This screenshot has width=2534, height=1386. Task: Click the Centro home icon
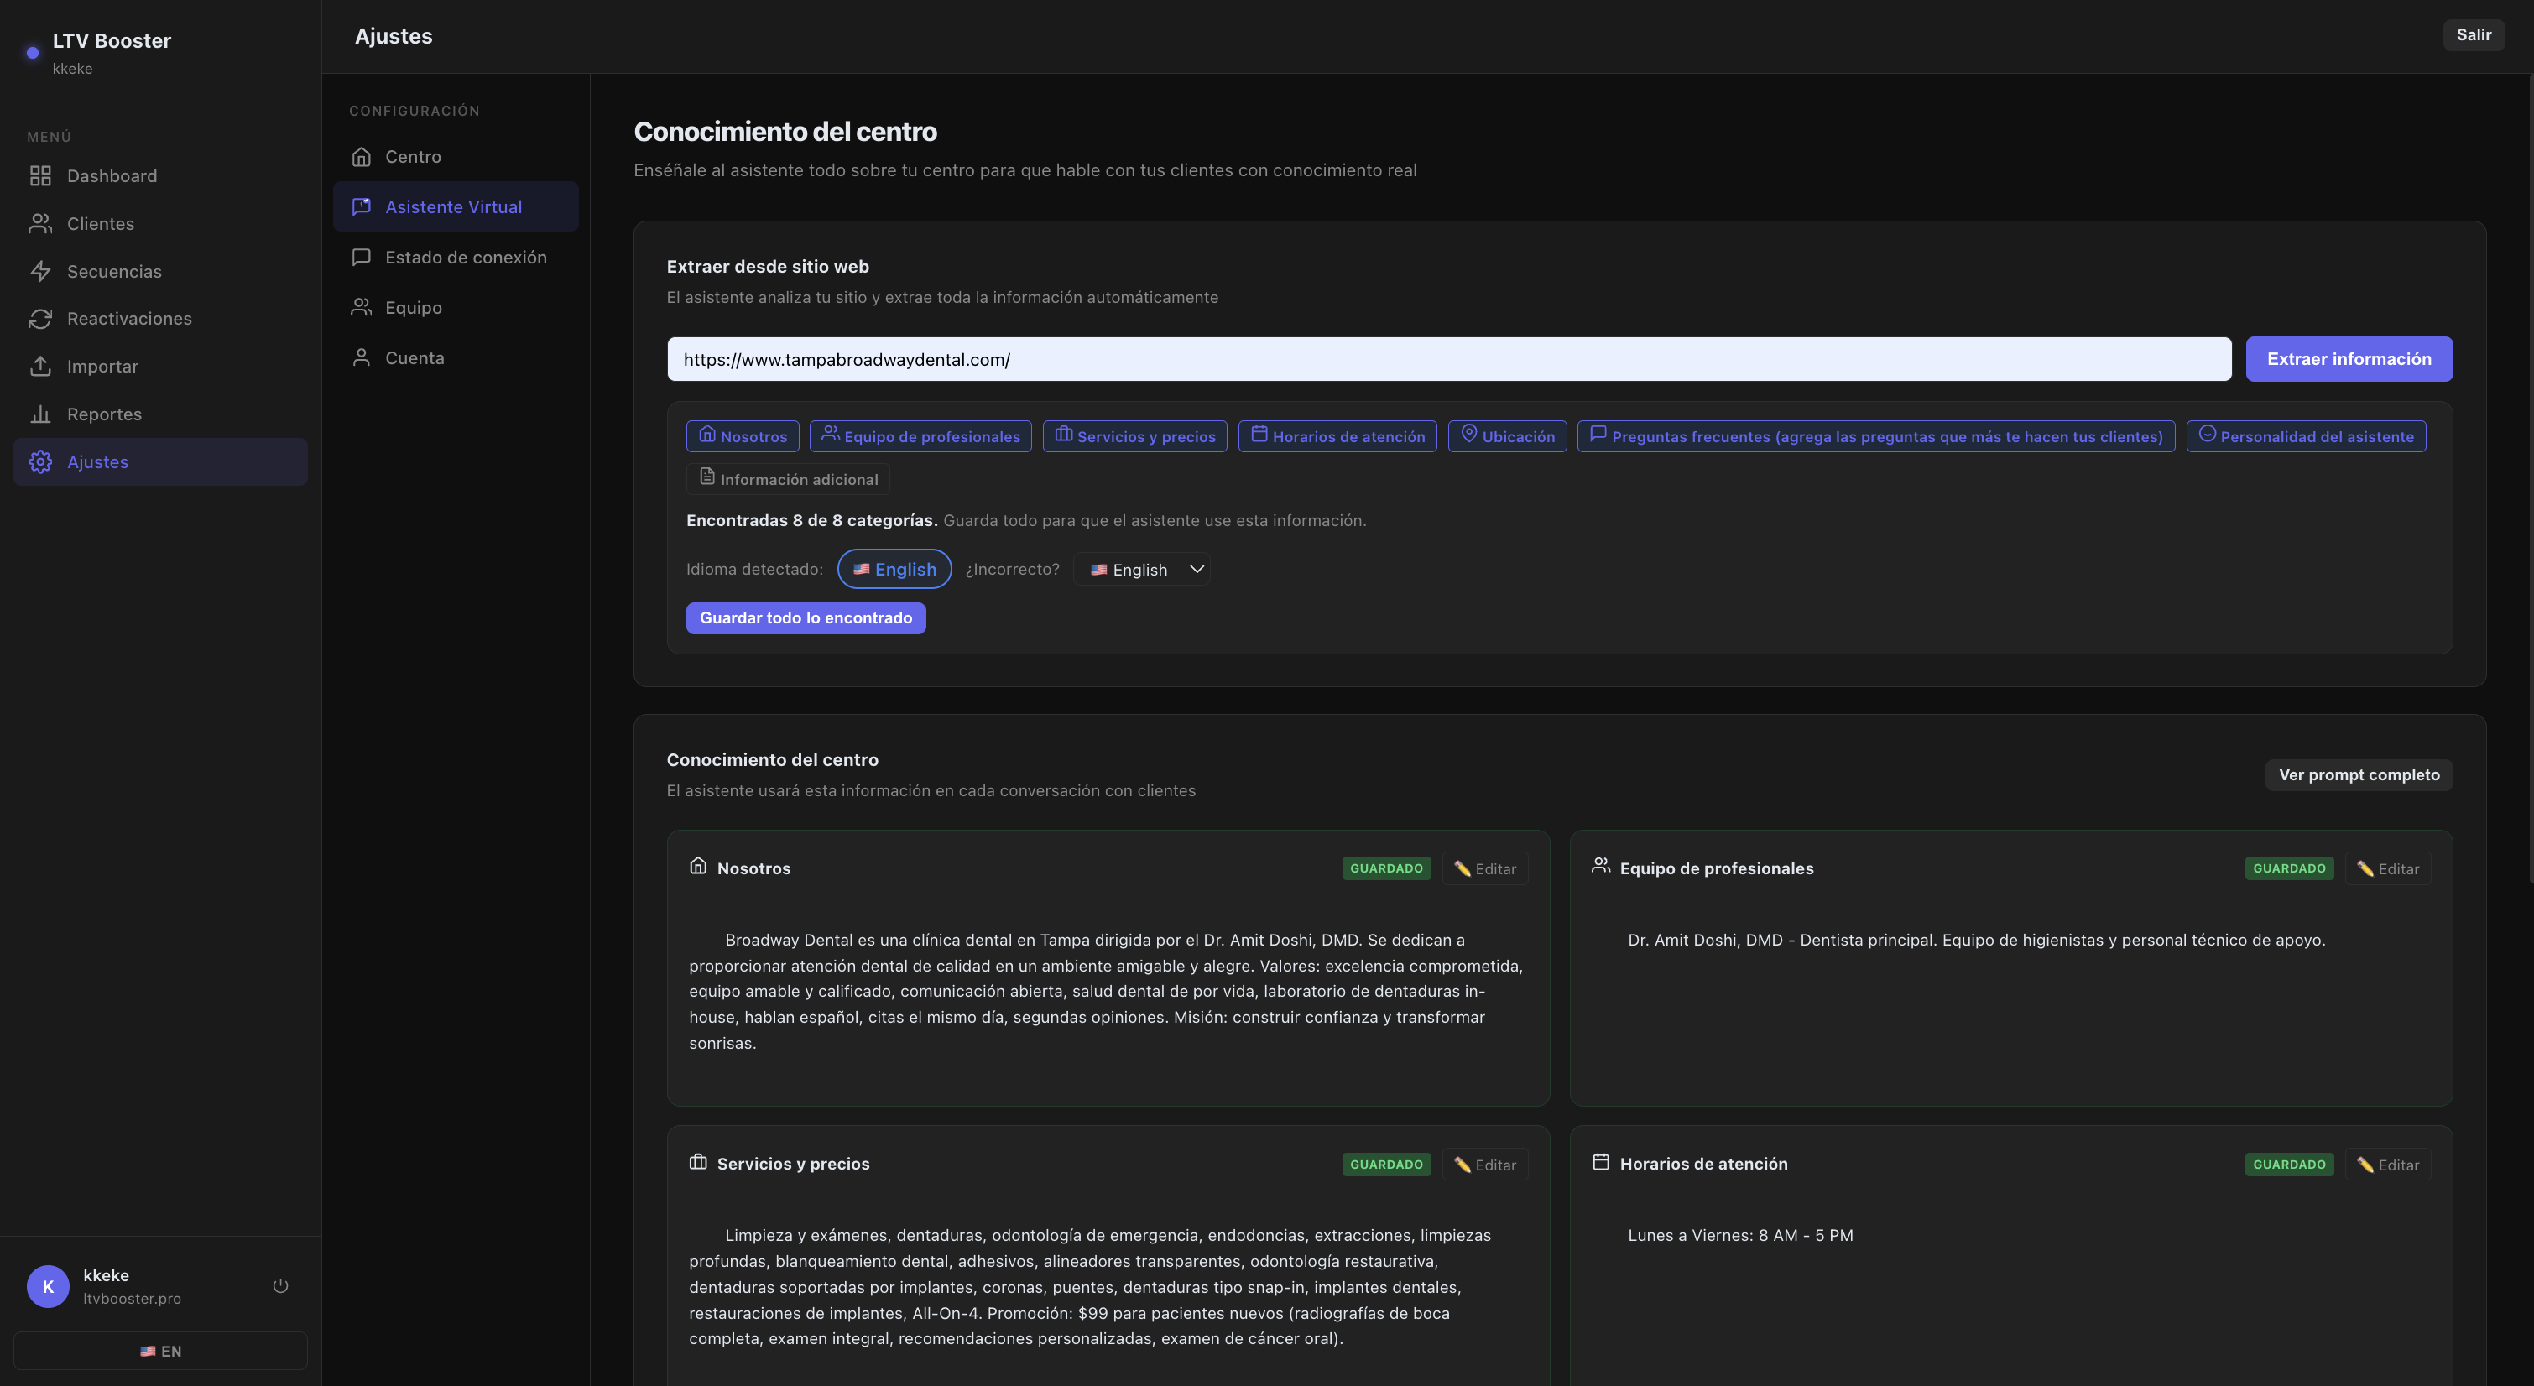tap(361, 156)
